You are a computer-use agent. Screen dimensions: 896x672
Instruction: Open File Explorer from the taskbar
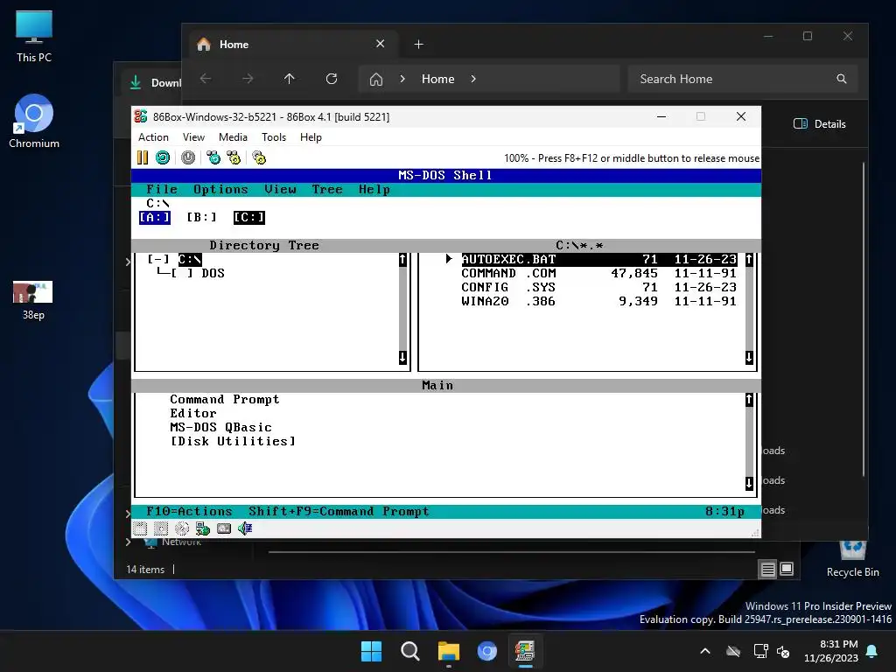click(x=449, y=651)
